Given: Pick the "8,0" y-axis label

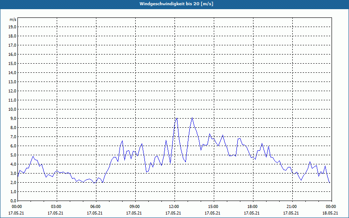Looking at the screenshot, I should (13, 127).
